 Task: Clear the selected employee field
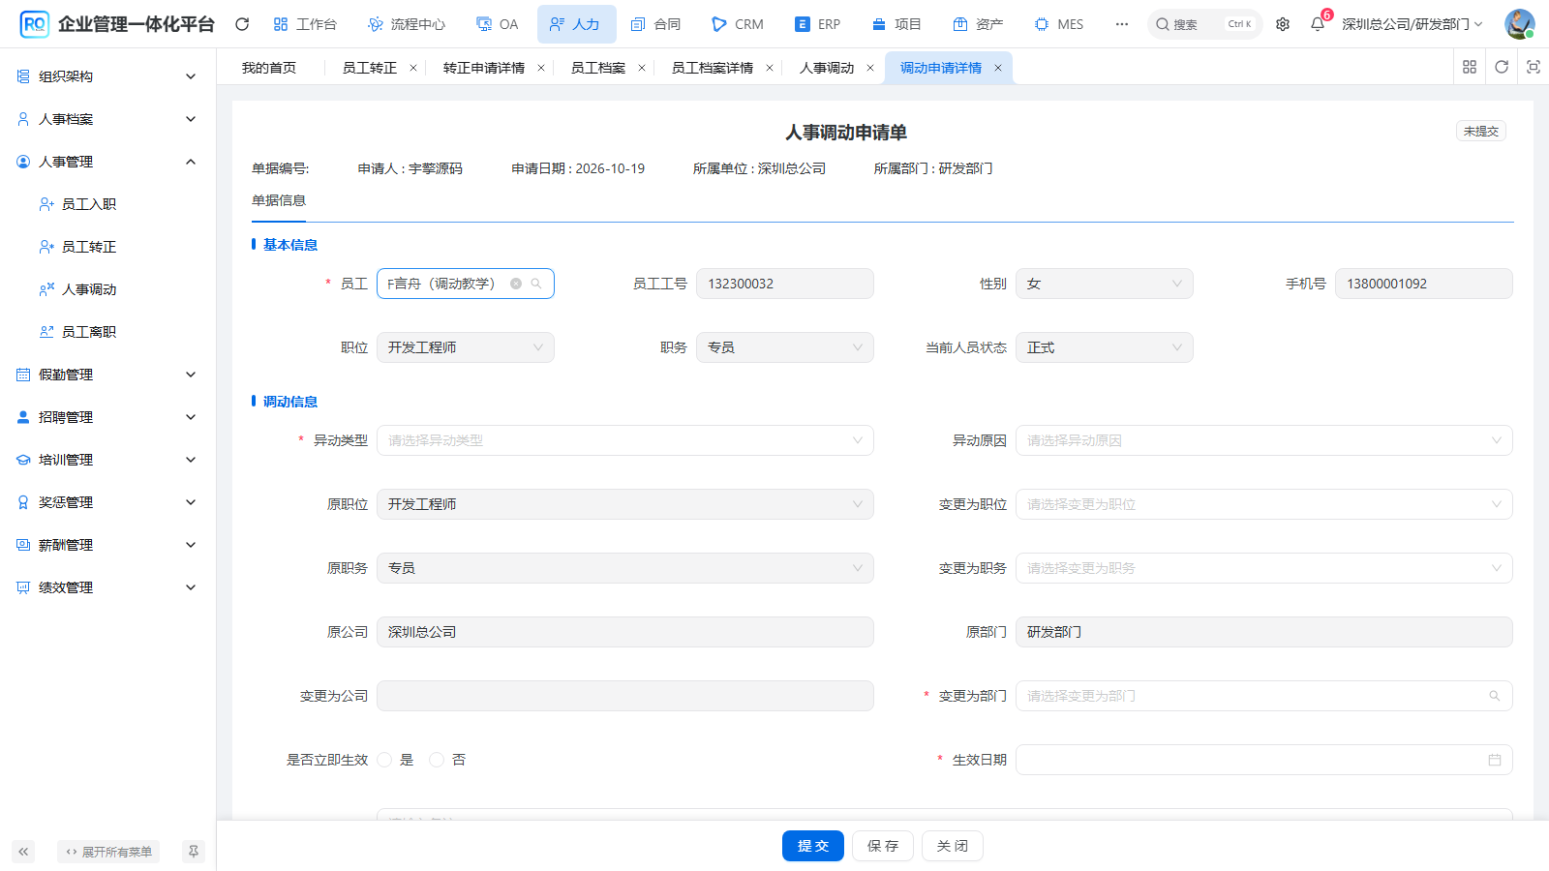[x=516, y=284]
